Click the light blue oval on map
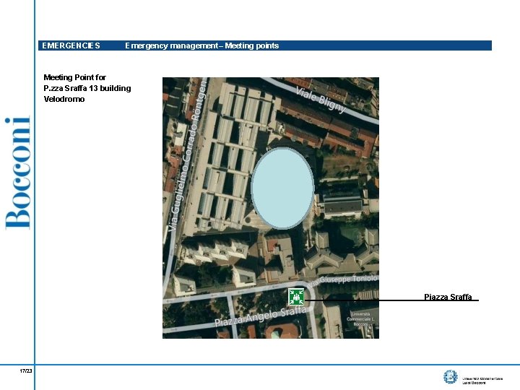The image size is (520, 390). point(282,188)
